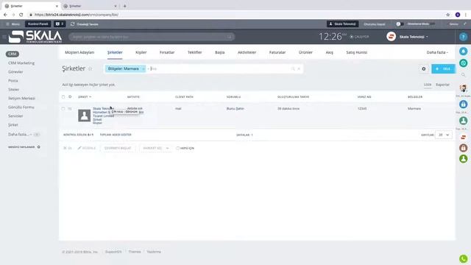Remove the Bölgeler: Marmara filter chip
Image resolution: width=471 pixels, height=265 pixels.
tap(144, 68)
